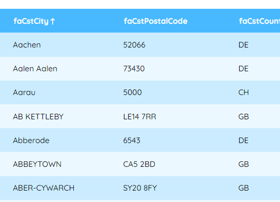Screen dimensions: 280x202
Task: Select postal code 52066
Action: point(134,45)
